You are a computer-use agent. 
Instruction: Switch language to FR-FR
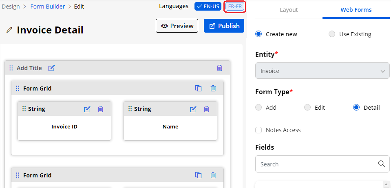(235, 7)
